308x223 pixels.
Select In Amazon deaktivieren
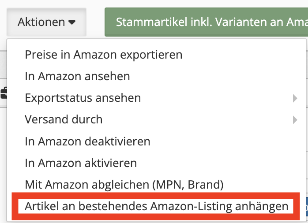[x=87, y=141]
